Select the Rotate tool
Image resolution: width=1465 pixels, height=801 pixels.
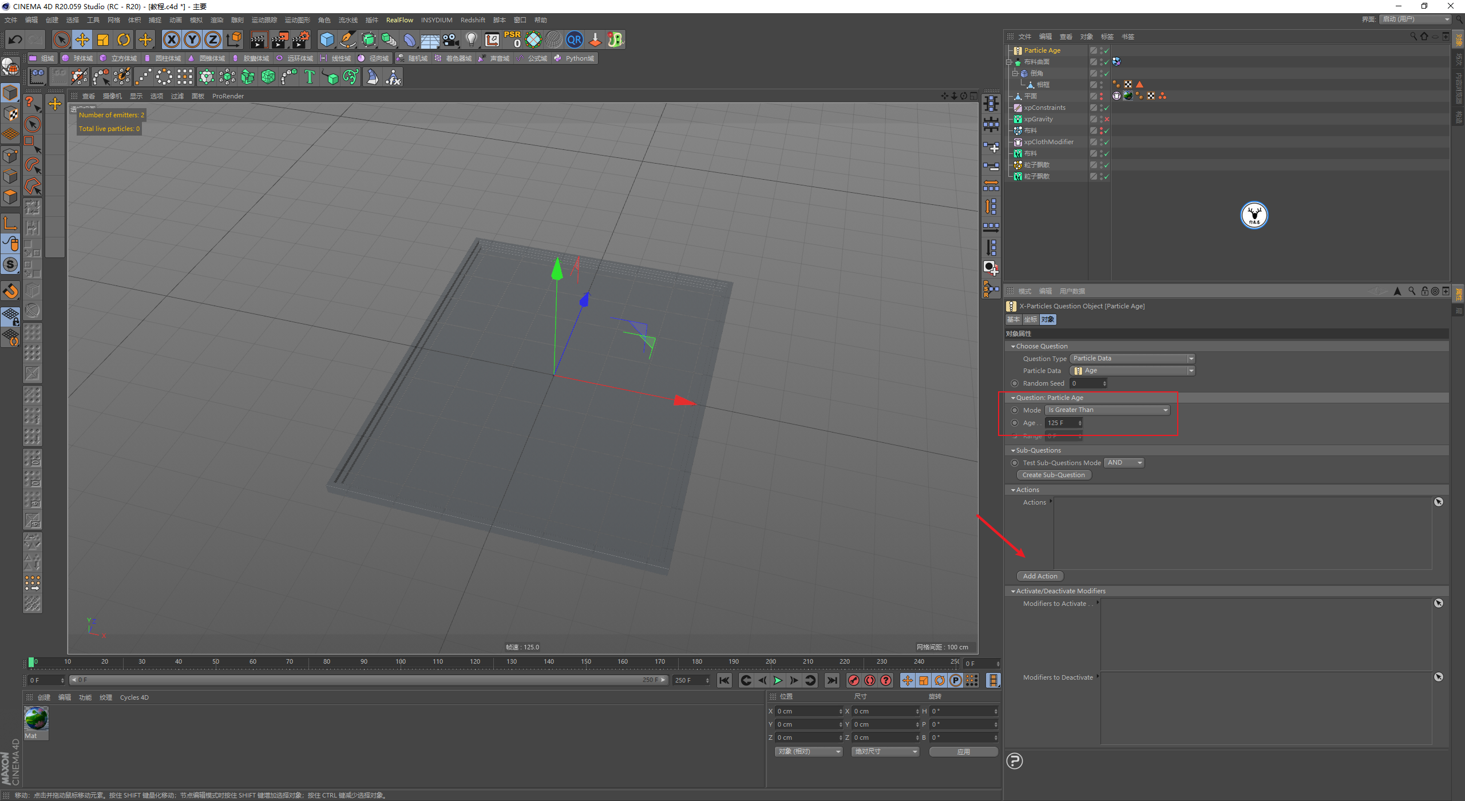point(124,39)
